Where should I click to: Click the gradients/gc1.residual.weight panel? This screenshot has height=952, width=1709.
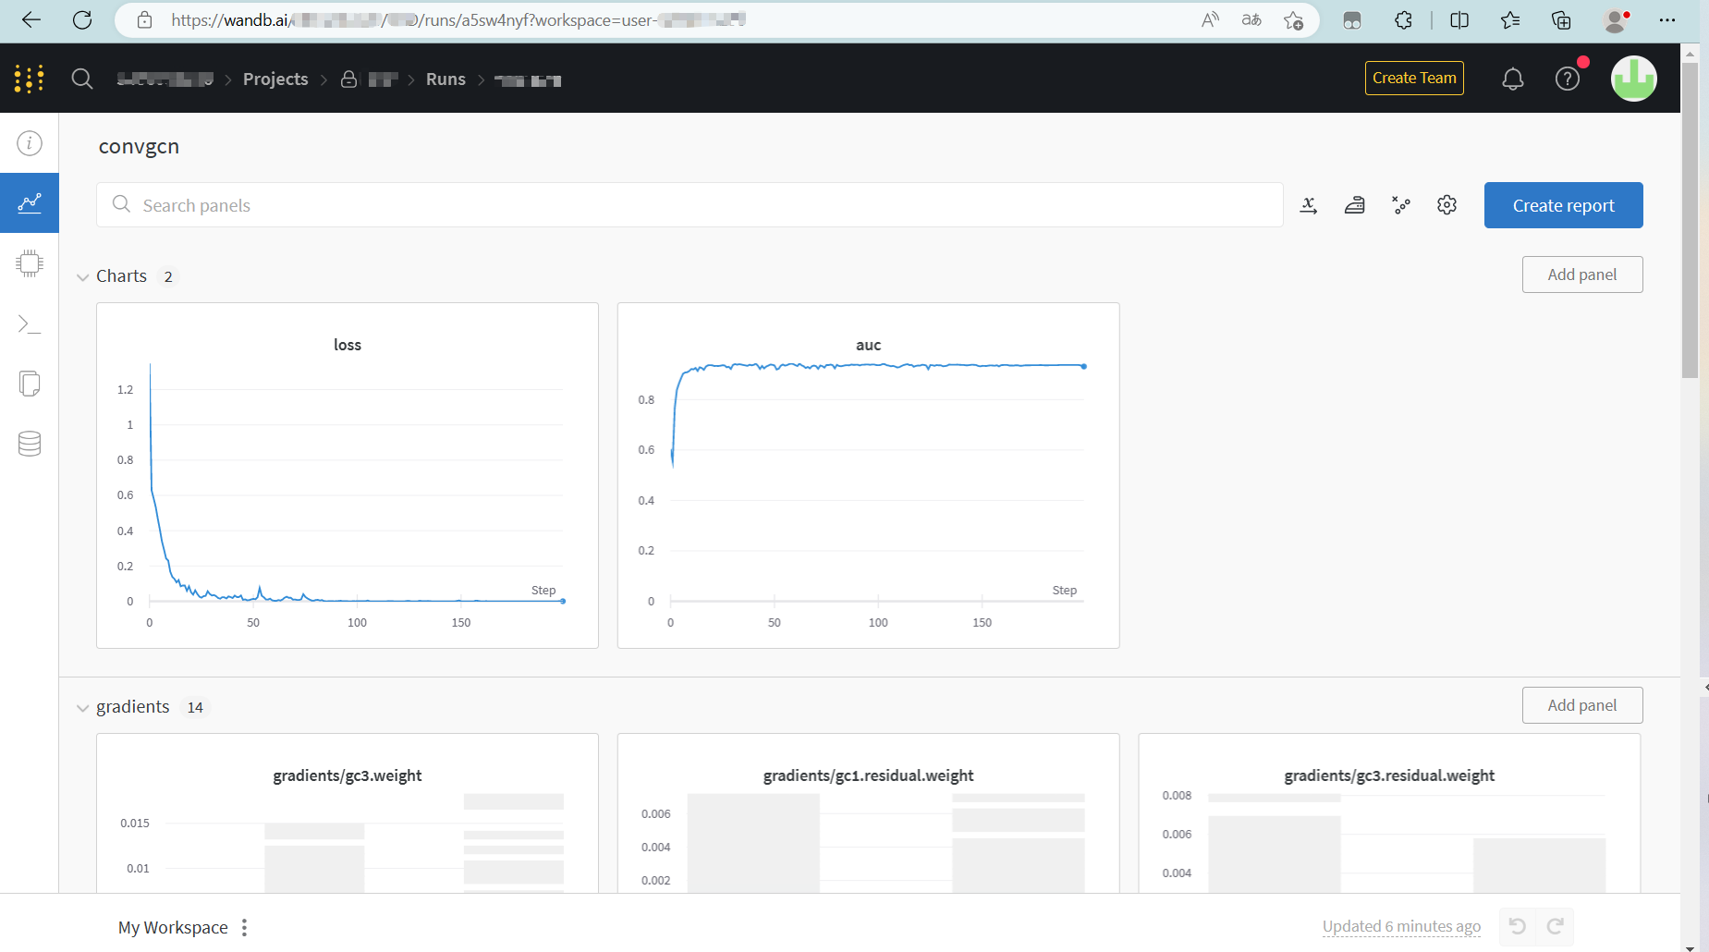869,813
